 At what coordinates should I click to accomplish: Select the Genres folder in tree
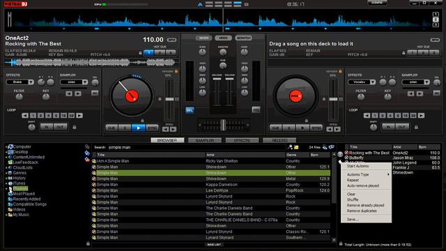pyautogui.click(x=17, y=173)
